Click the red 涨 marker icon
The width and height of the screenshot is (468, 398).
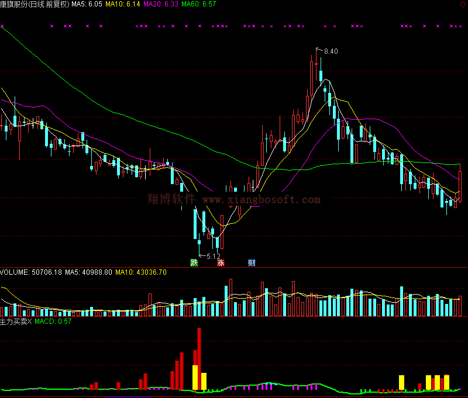click(221, 262)
